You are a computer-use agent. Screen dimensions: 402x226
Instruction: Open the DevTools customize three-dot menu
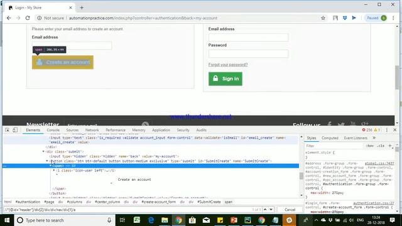[x=387, y=130]
